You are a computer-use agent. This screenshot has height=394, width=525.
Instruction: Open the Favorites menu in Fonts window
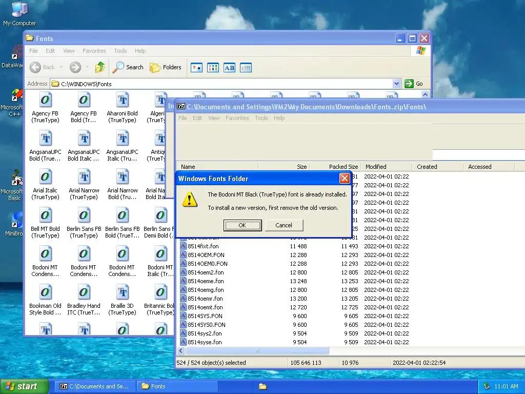point(94,51)
